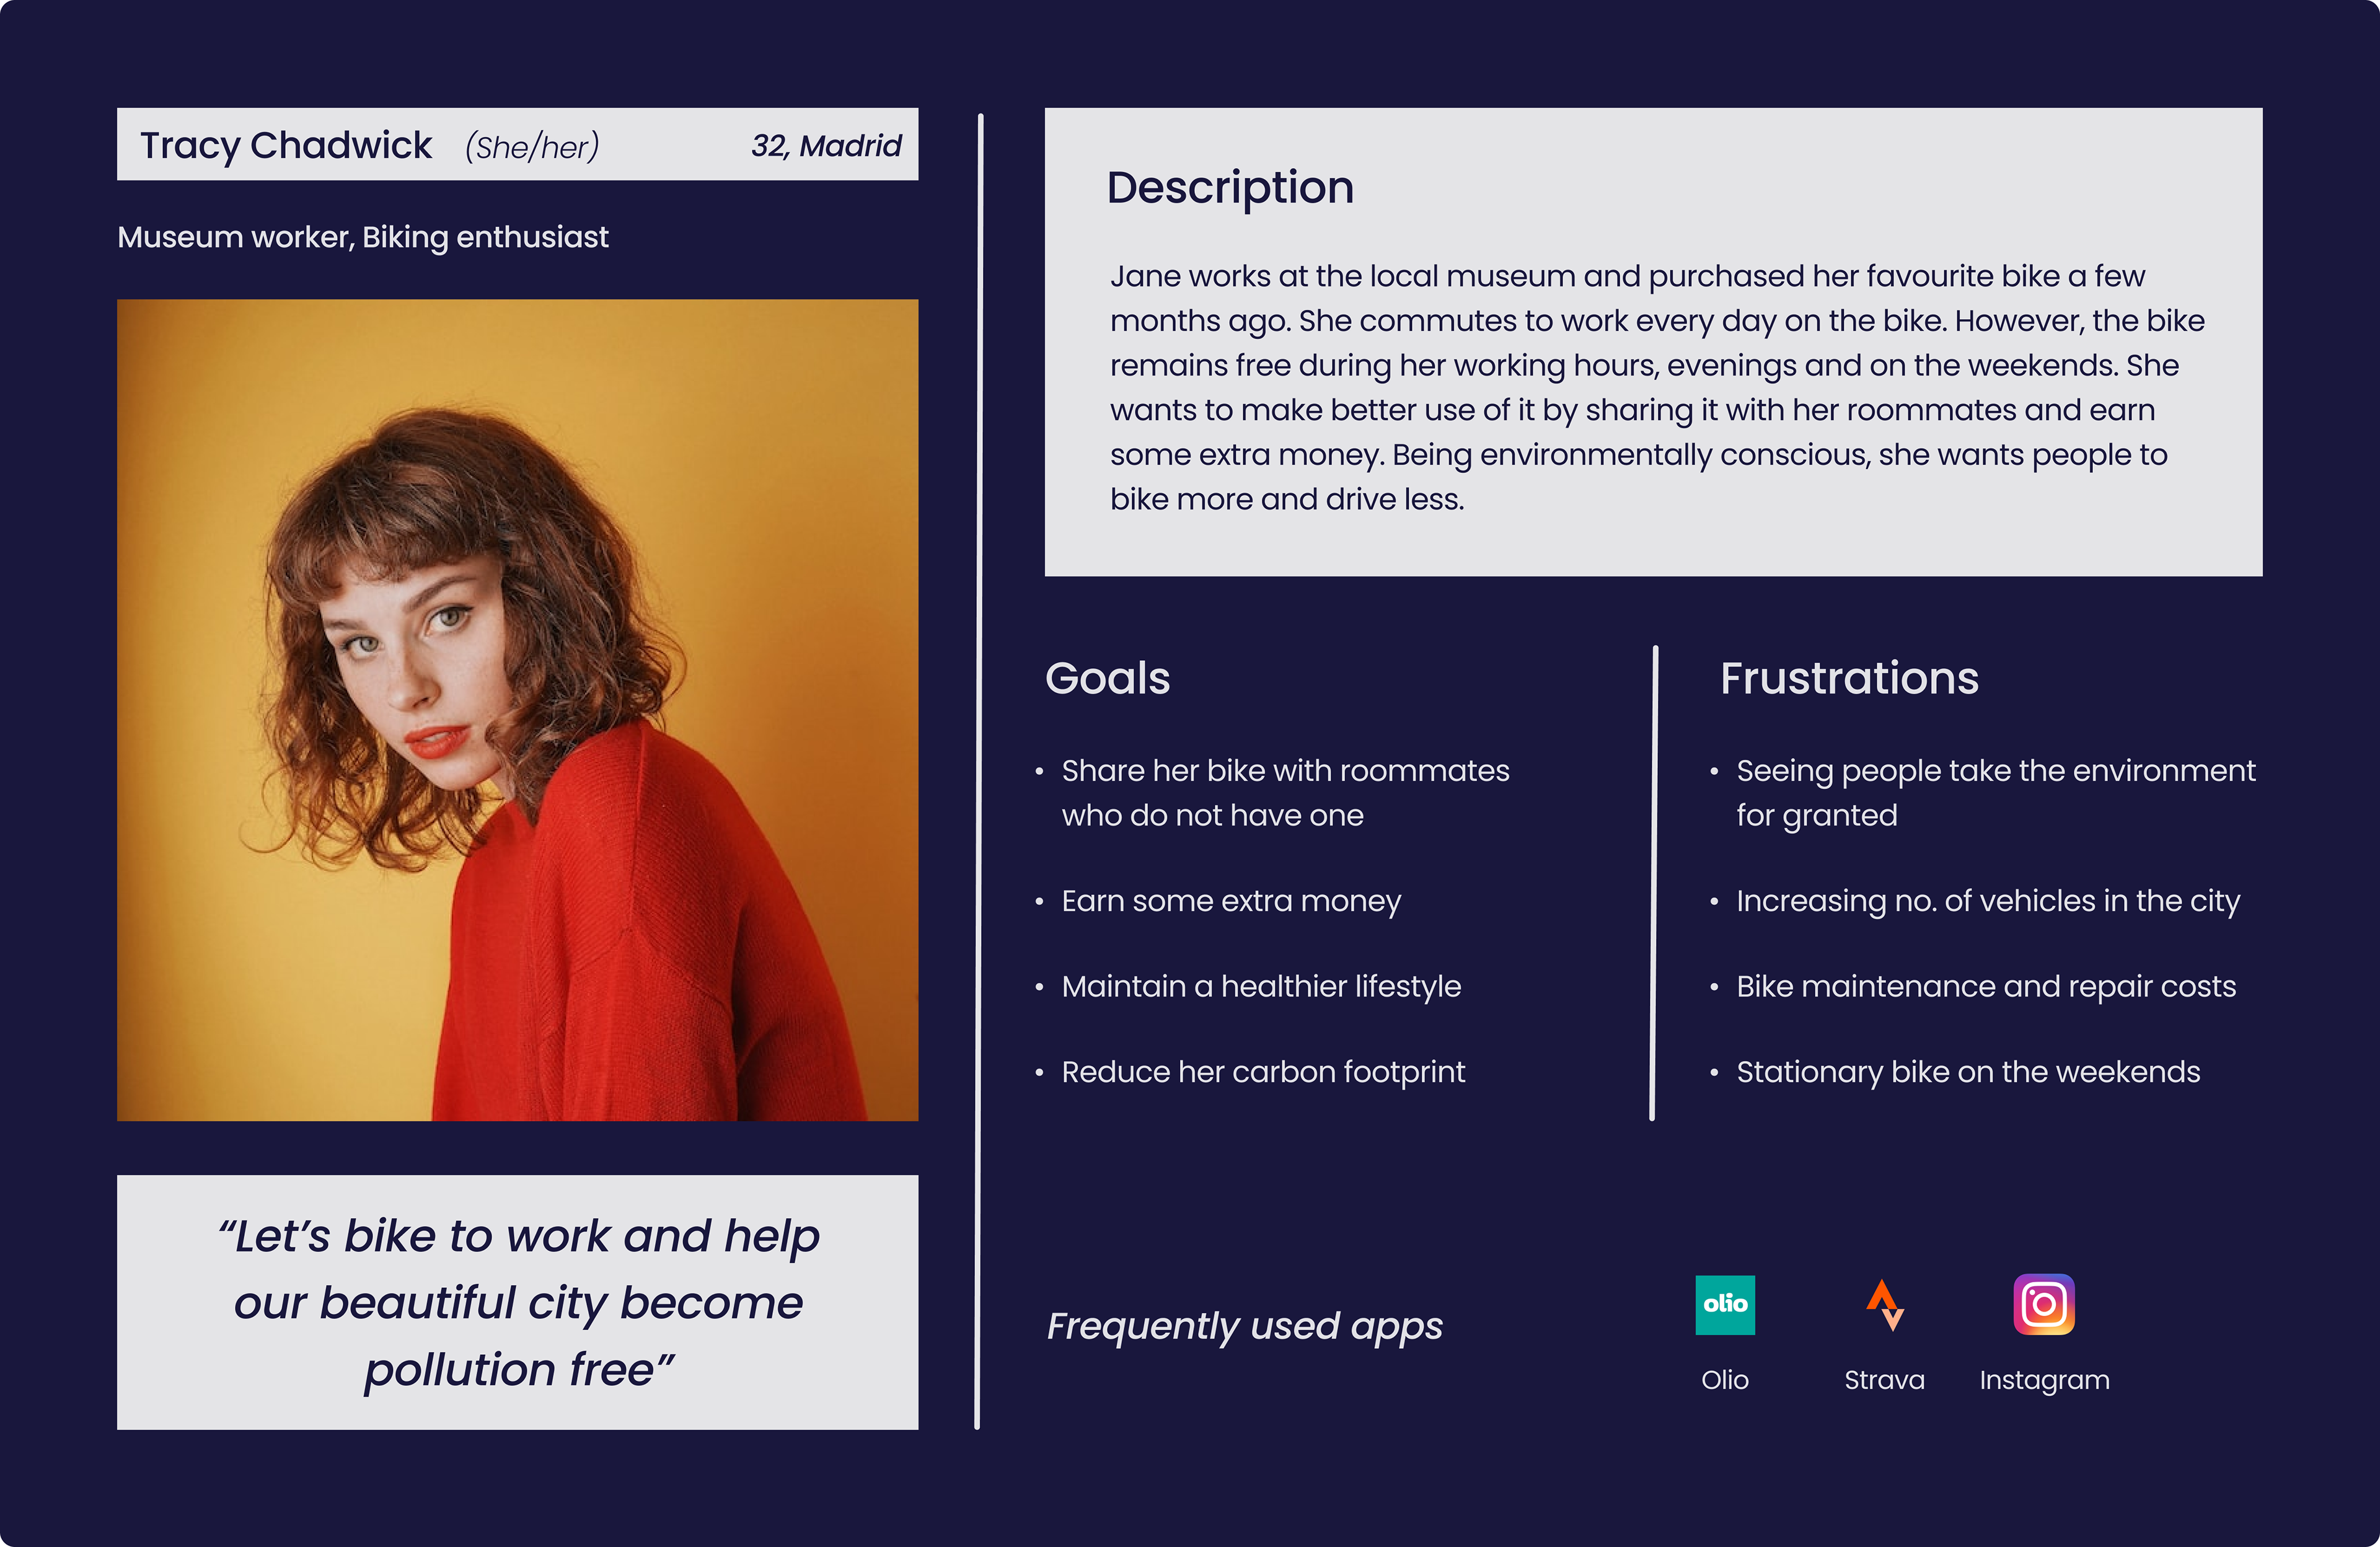Click Frequently used apps label
This screenshot has height=1547, width=2380.
(1244, 1326)
